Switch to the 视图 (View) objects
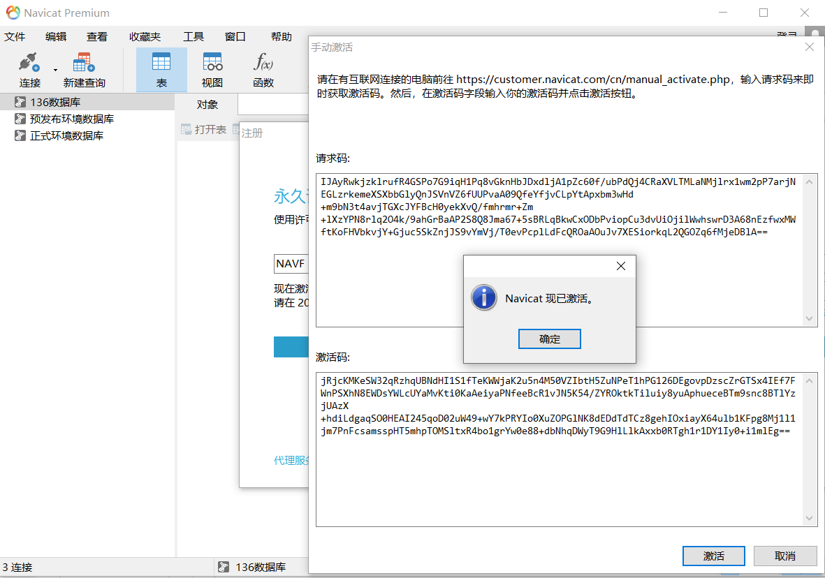This screenshot has height=578, width=825. [212, 69]
